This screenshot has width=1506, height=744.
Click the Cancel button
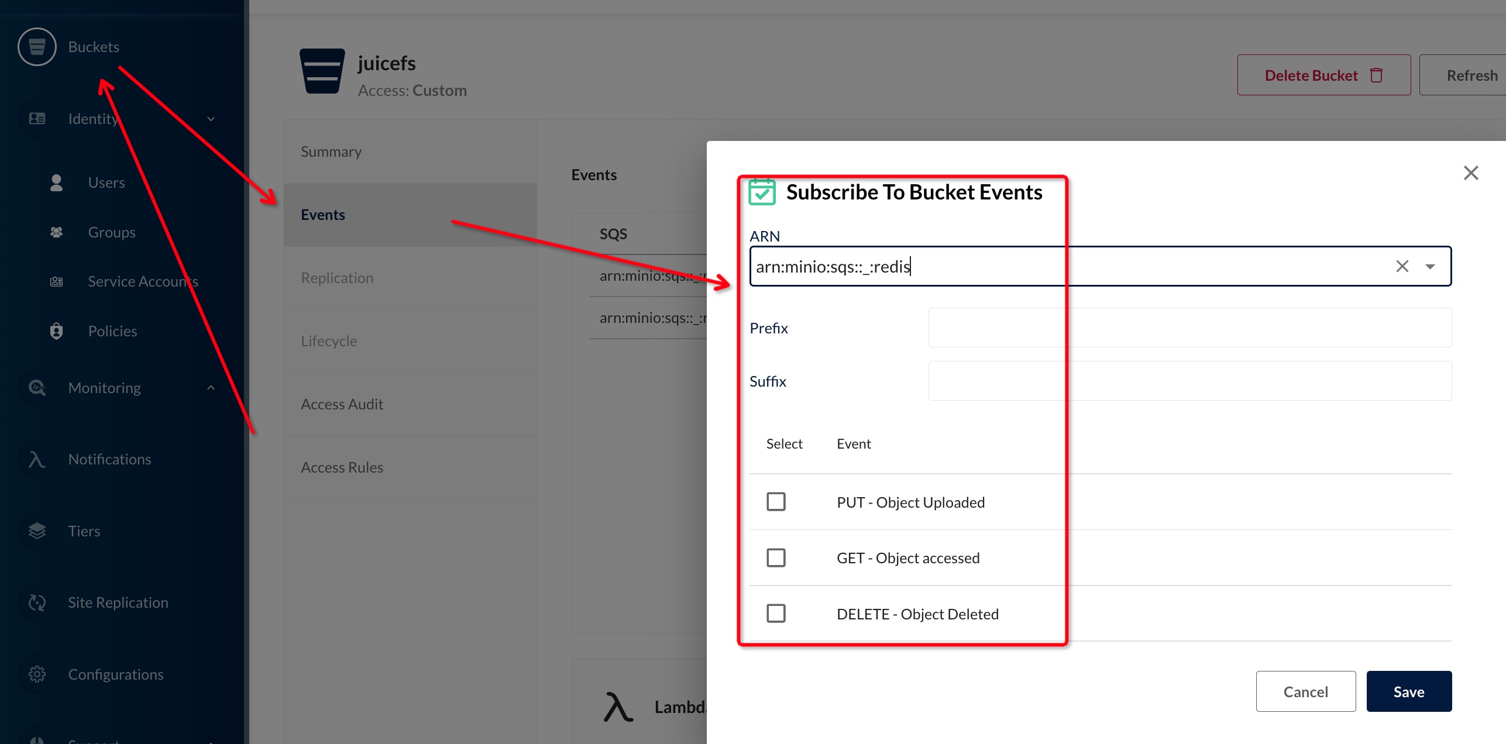tap(1305, 692)
